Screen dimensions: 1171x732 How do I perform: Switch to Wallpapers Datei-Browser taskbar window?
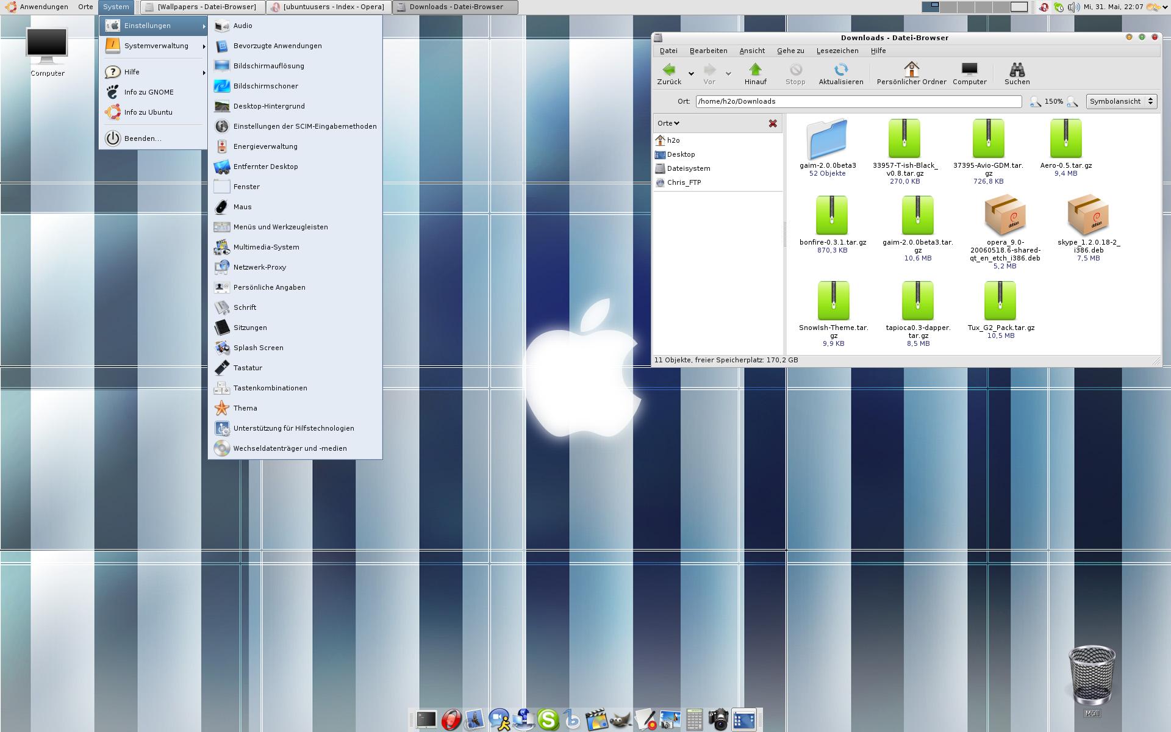202,7
